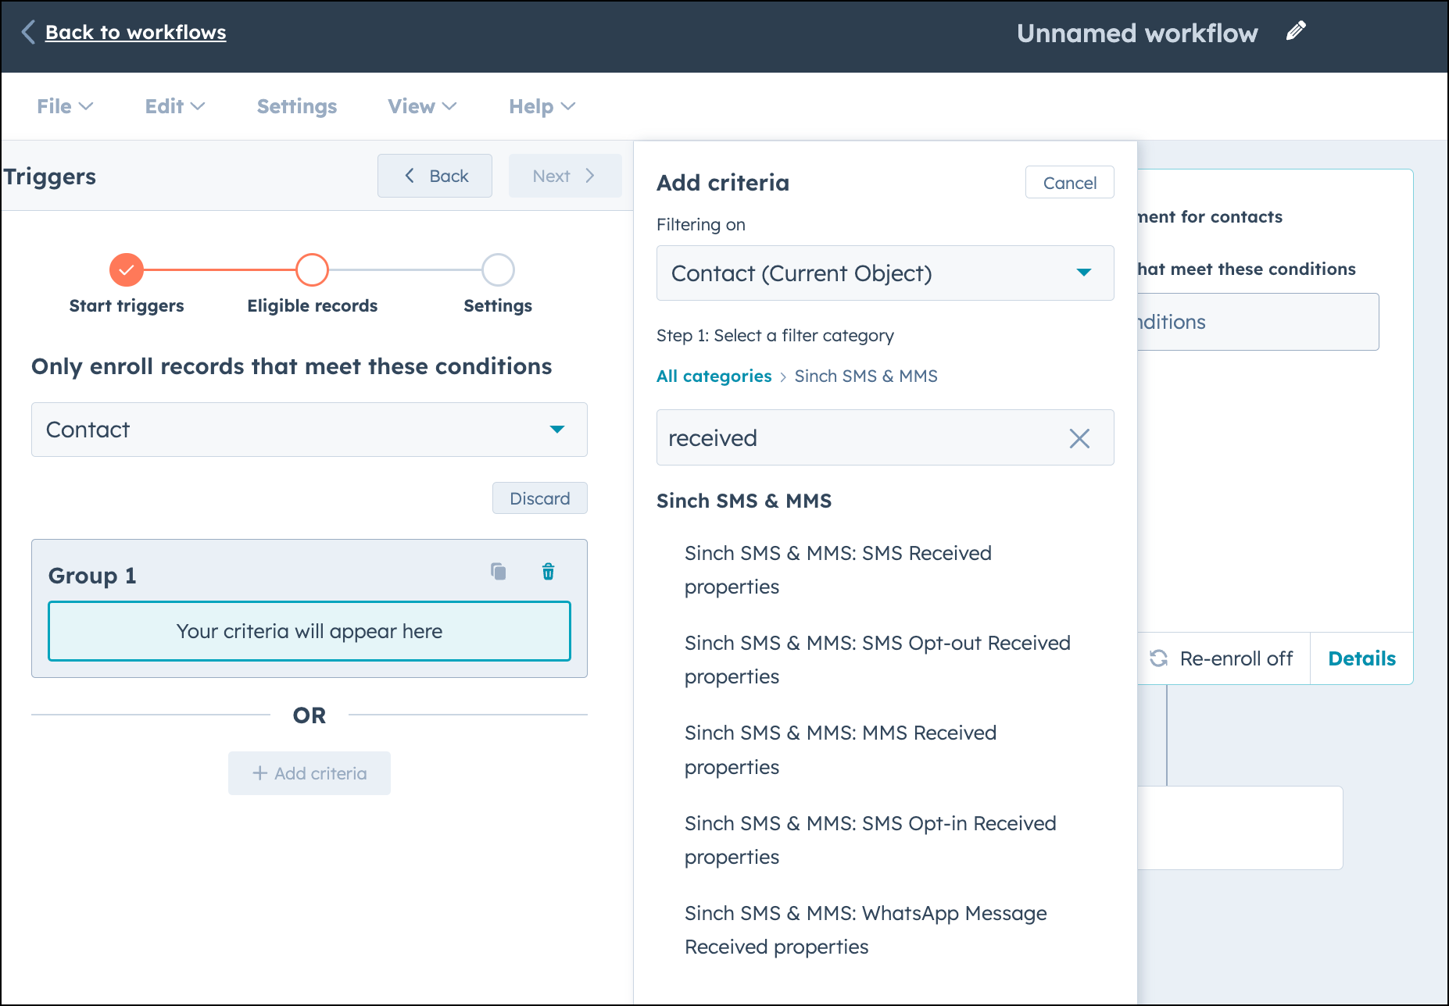Click the back chevron beside Back to workflows
Screen dimensions: 1449x1006
28,32
